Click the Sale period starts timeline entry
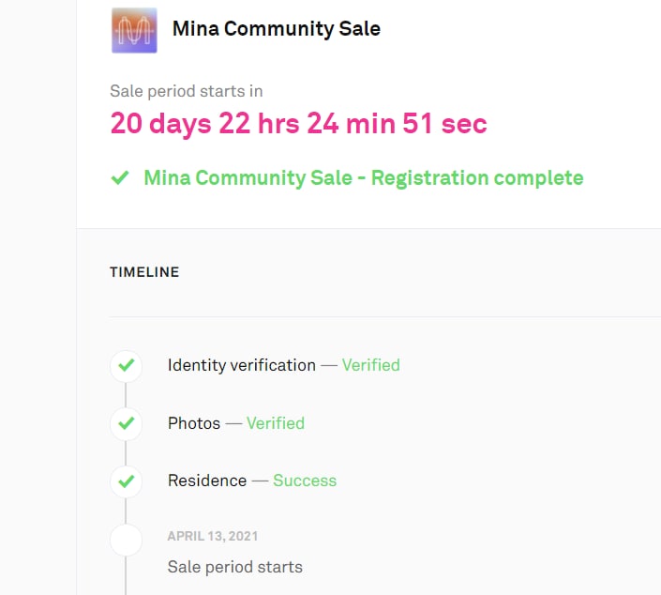Viewport: 661px width, 595px height. click(234, 567)
